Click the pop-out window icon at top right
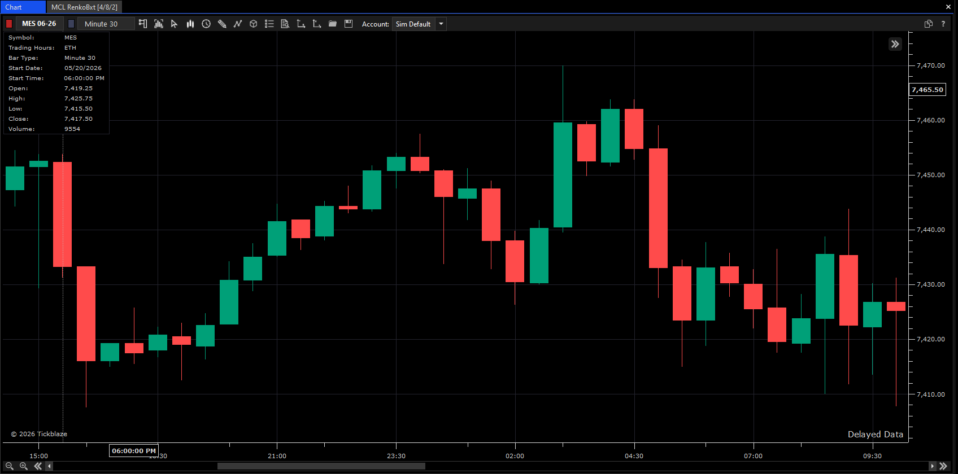Image resolution: width=958 pixels, height=474 pixels. [x=928, y=24]
